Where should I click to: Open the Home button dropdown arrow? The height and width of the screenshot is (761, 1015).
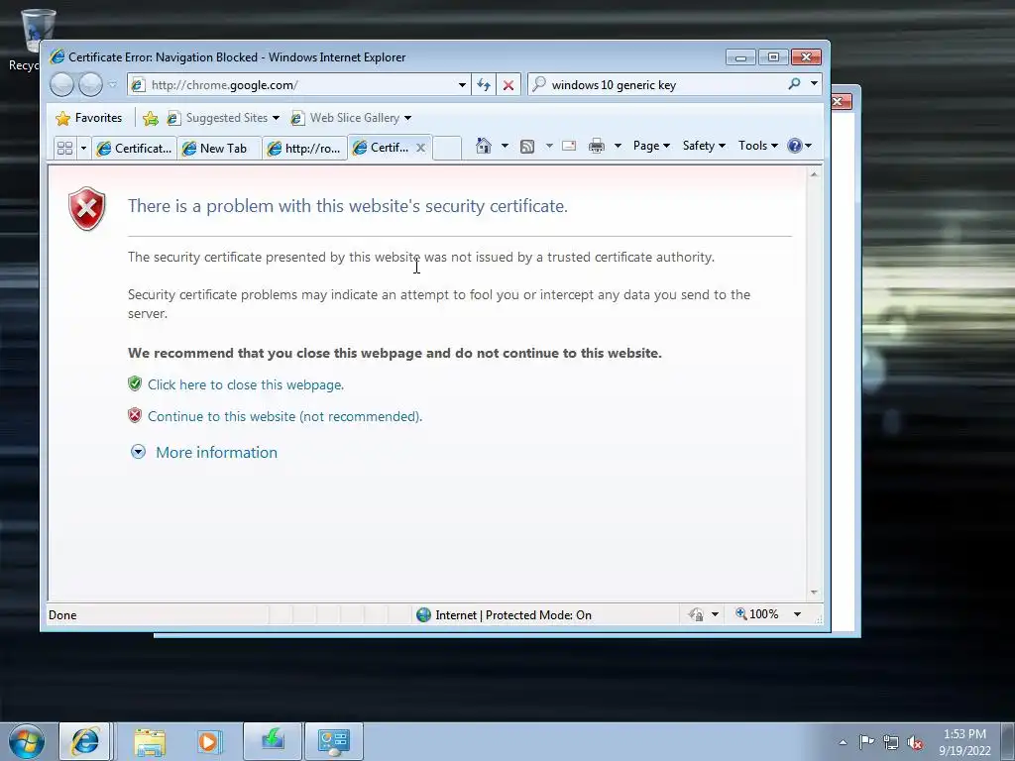pyautogui.click(x=505, y=146)
